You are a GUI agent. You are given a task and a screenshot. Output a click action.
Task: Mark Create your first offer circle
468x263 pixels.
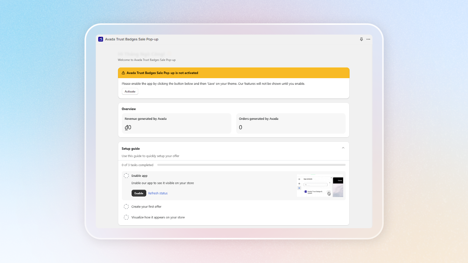(126, 207)
